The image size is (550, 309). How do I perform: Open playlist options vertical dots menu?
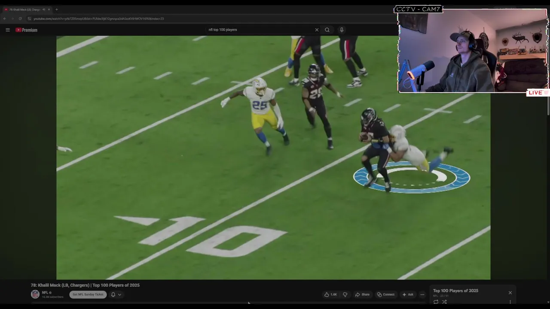510,302
